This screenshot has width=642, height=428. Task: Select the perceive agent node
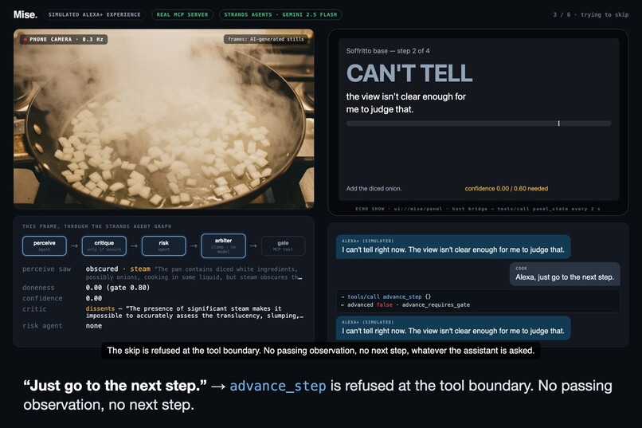coord(45,245)
